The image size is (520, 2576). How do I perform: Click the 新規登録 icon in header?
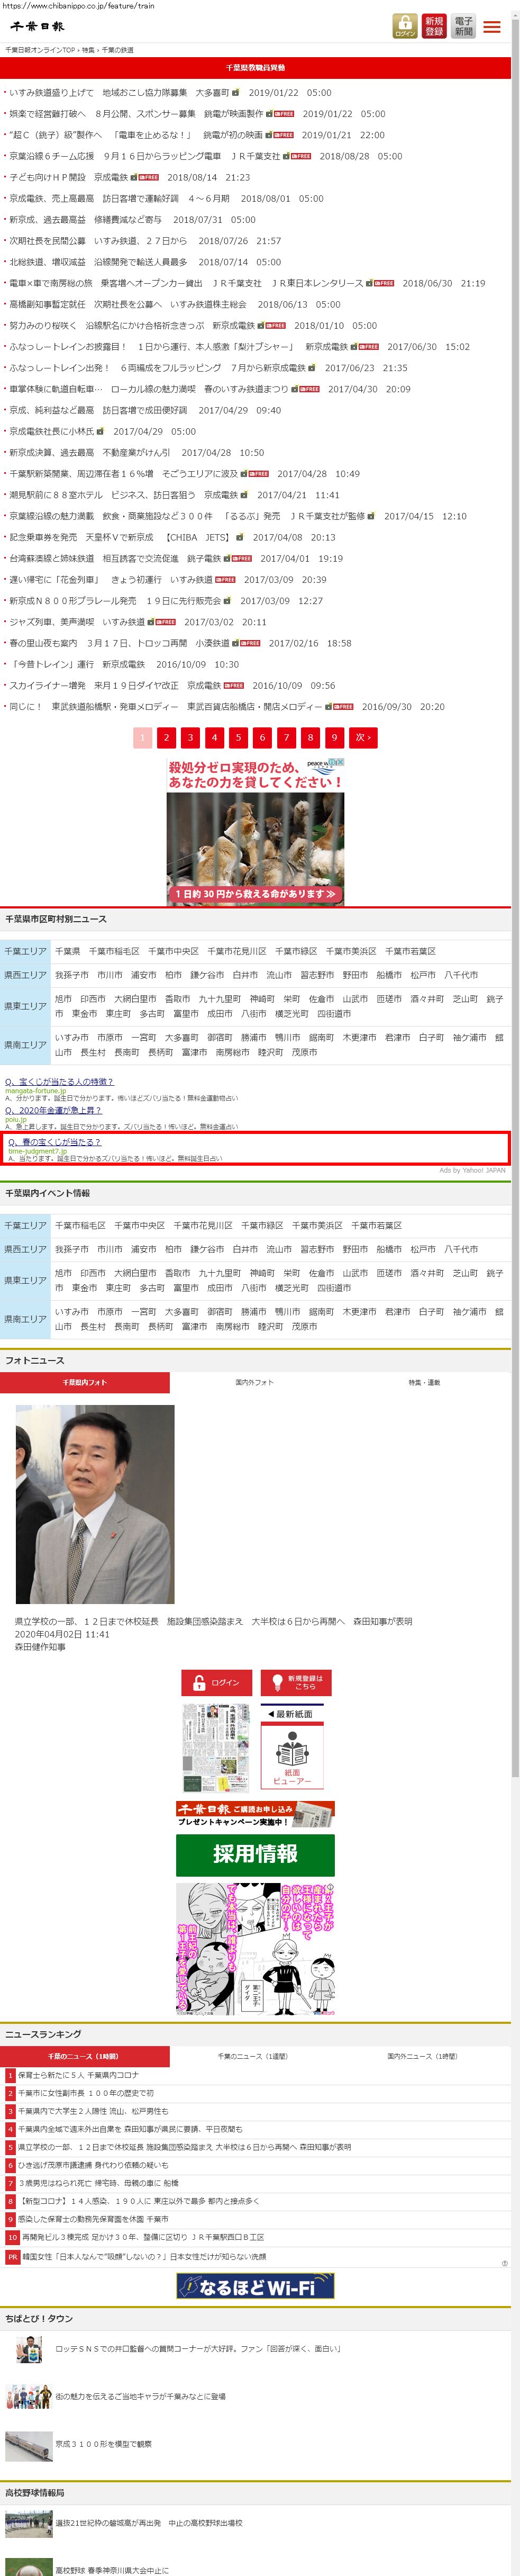tap(434, 26)
